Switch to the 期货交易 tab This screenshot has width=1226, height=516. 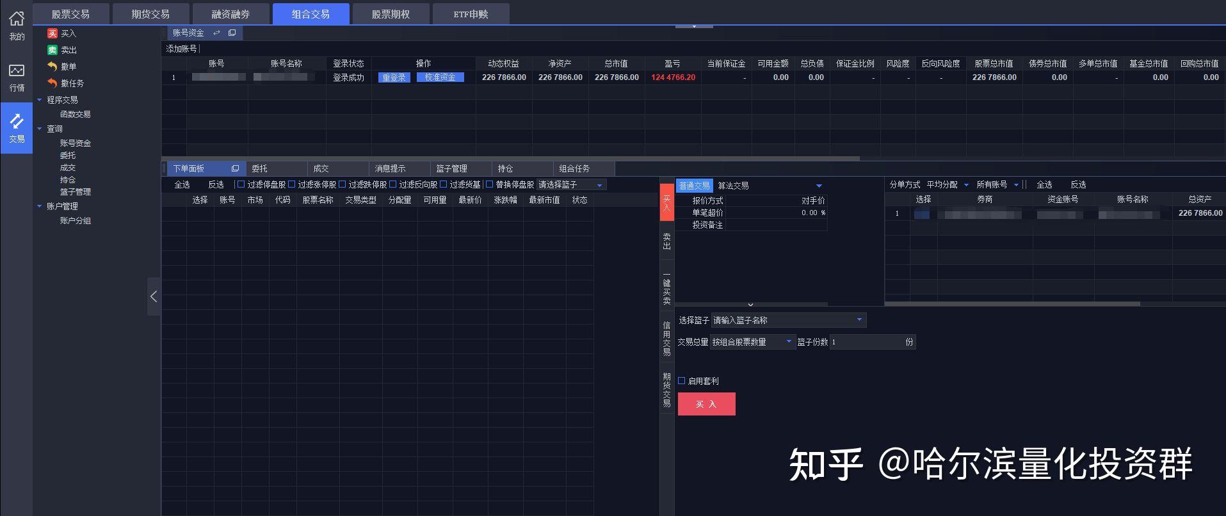150,14
